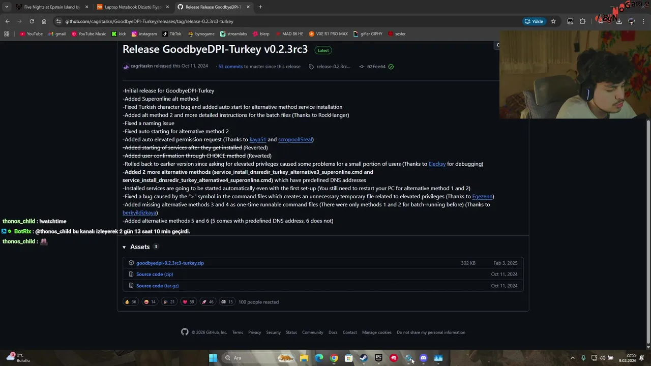Open the instagram bookmark
The image size is (651, 366).
point(144,34)
